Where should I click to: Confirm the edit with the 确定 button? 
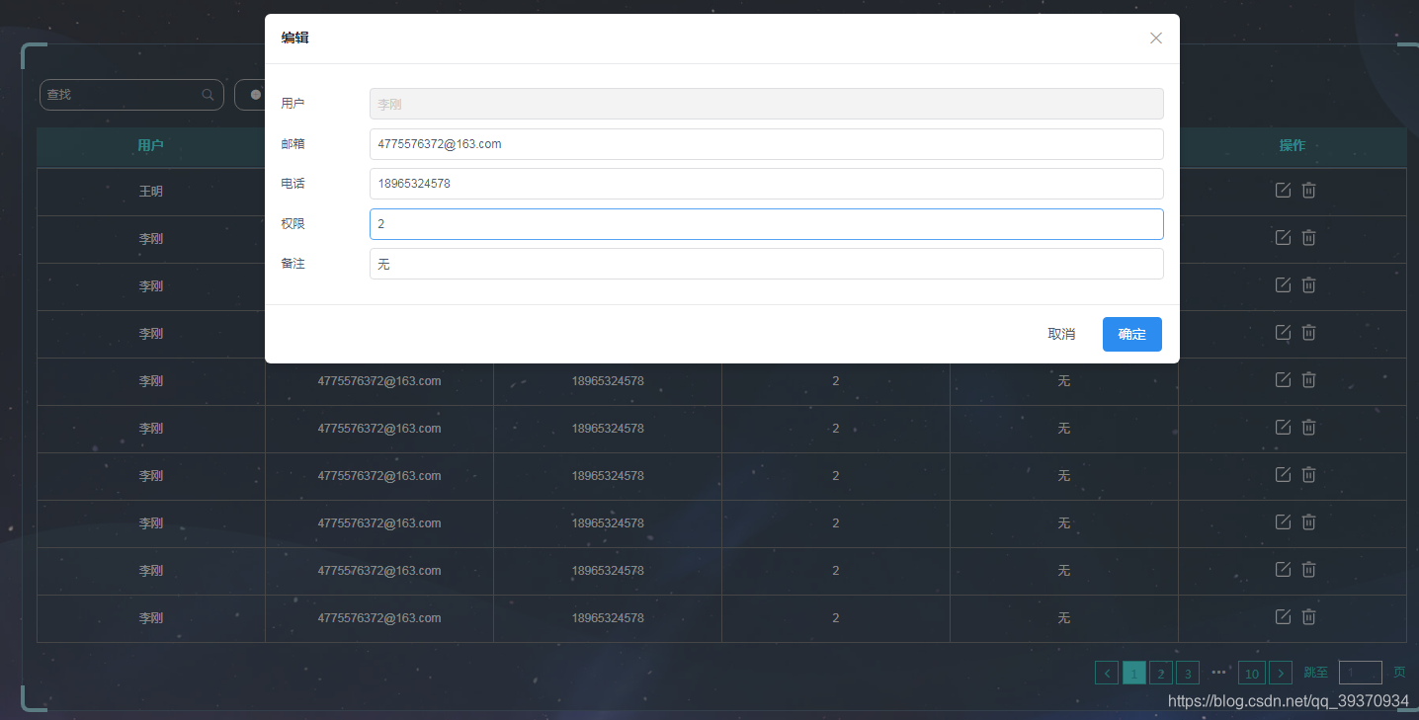pos(1132,335)
